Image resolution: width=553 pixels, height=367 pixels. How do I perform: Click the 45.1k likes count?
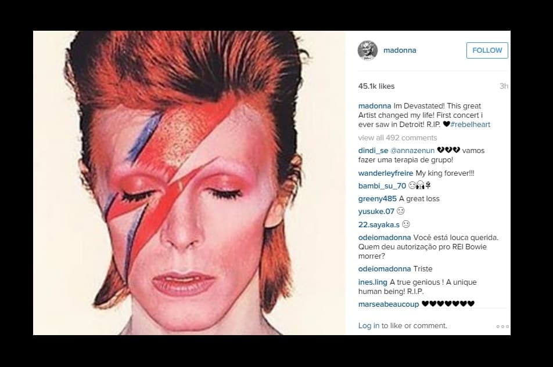[376, 86]
